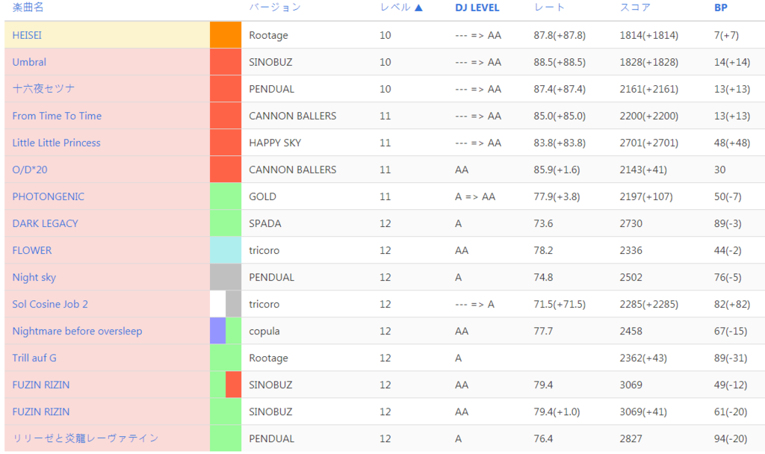Sort by BP column header

coord(721,7)
